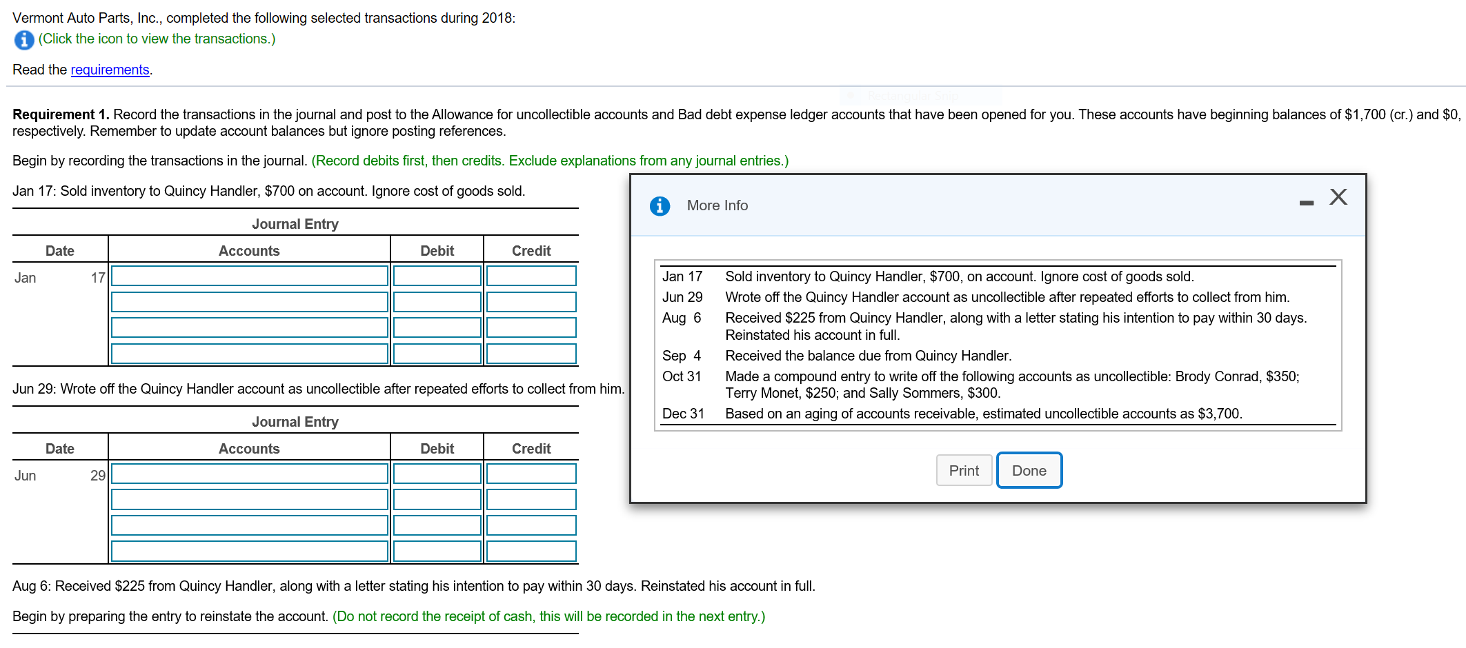Click third Accounts field in Jan 17 entry
The height and width of the screenshot is (648, 1466).
[250, 327]
